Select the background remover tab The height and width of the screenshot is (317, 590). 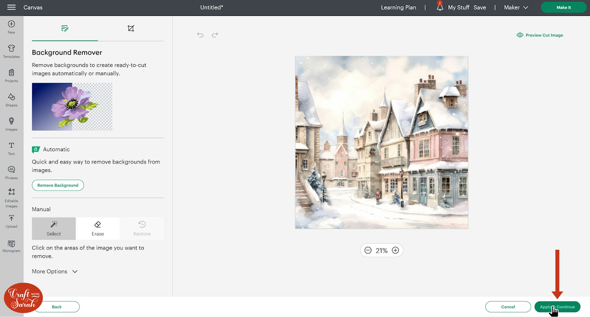pyautogui.click(x=65, y=28)
